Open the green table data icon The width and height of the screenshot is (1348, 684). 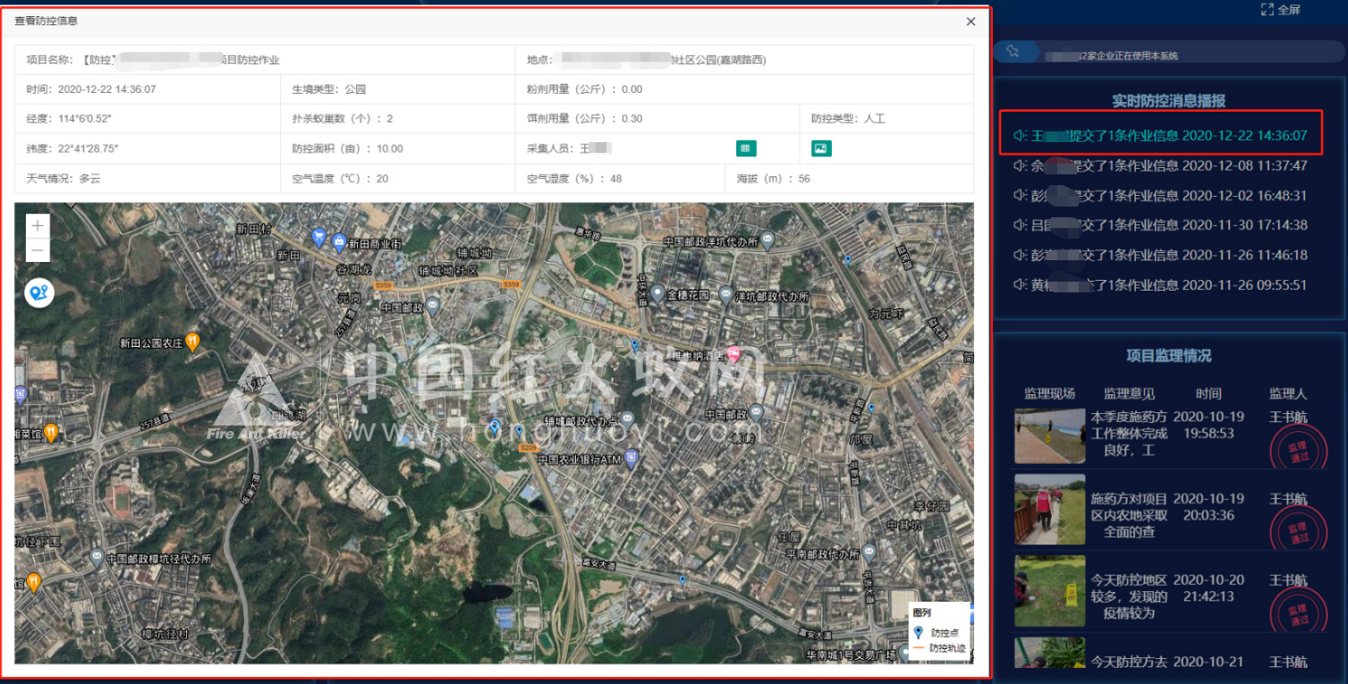tap(746, 148)
